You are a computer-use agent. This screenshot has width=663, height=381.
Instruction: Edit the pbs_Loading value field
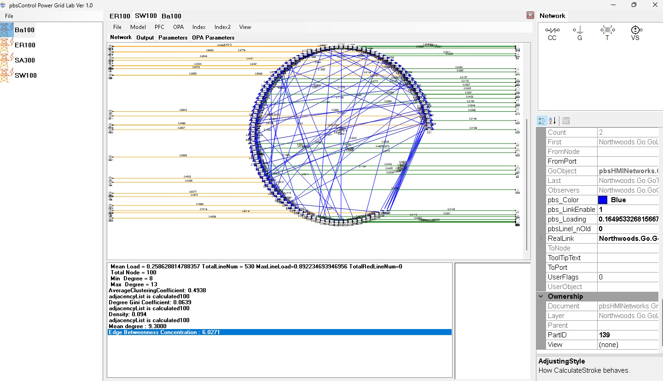point(628,219)
